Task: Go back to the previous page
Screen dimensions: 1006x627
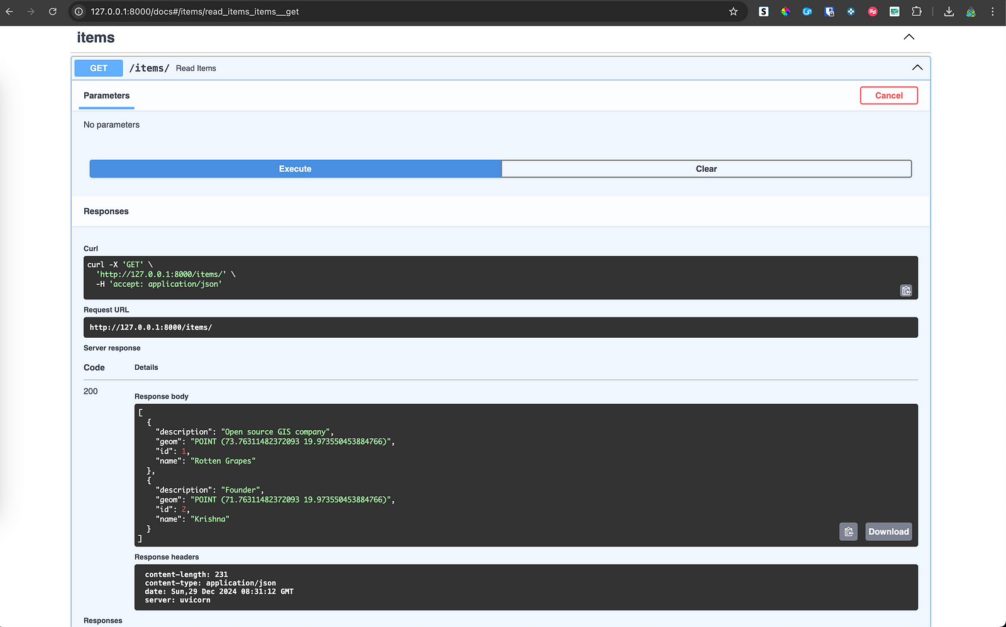Action: point(9,11)
